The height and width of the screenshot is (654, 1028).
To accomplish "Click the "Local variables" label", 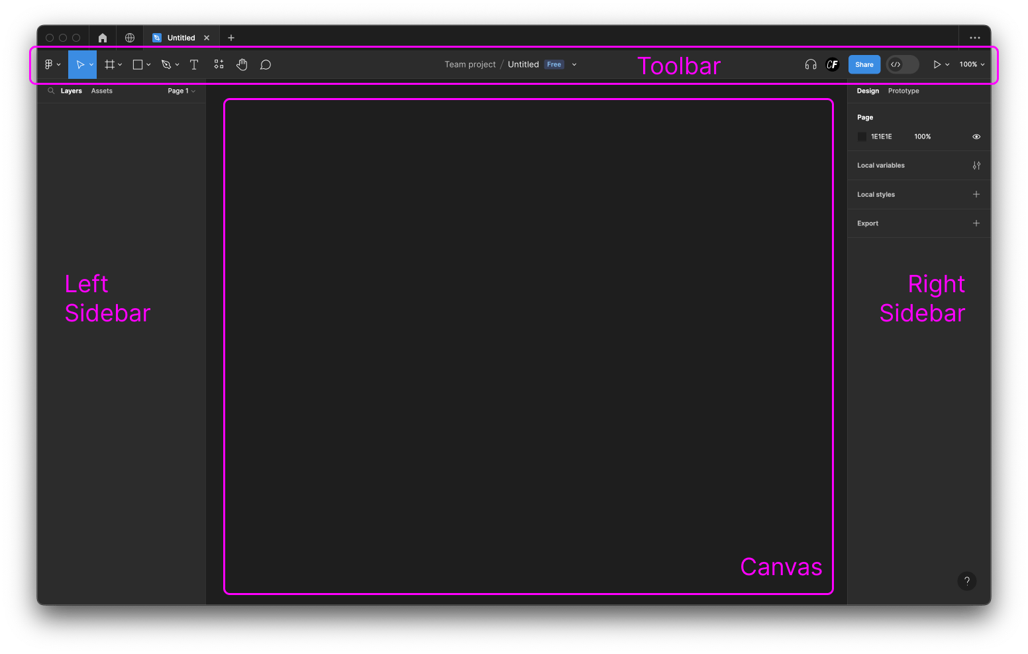I will pyautogui.click(x=881, y=166).
